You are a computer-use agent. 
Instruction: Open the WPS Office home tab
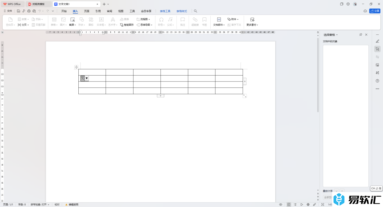tap(12, 4)
